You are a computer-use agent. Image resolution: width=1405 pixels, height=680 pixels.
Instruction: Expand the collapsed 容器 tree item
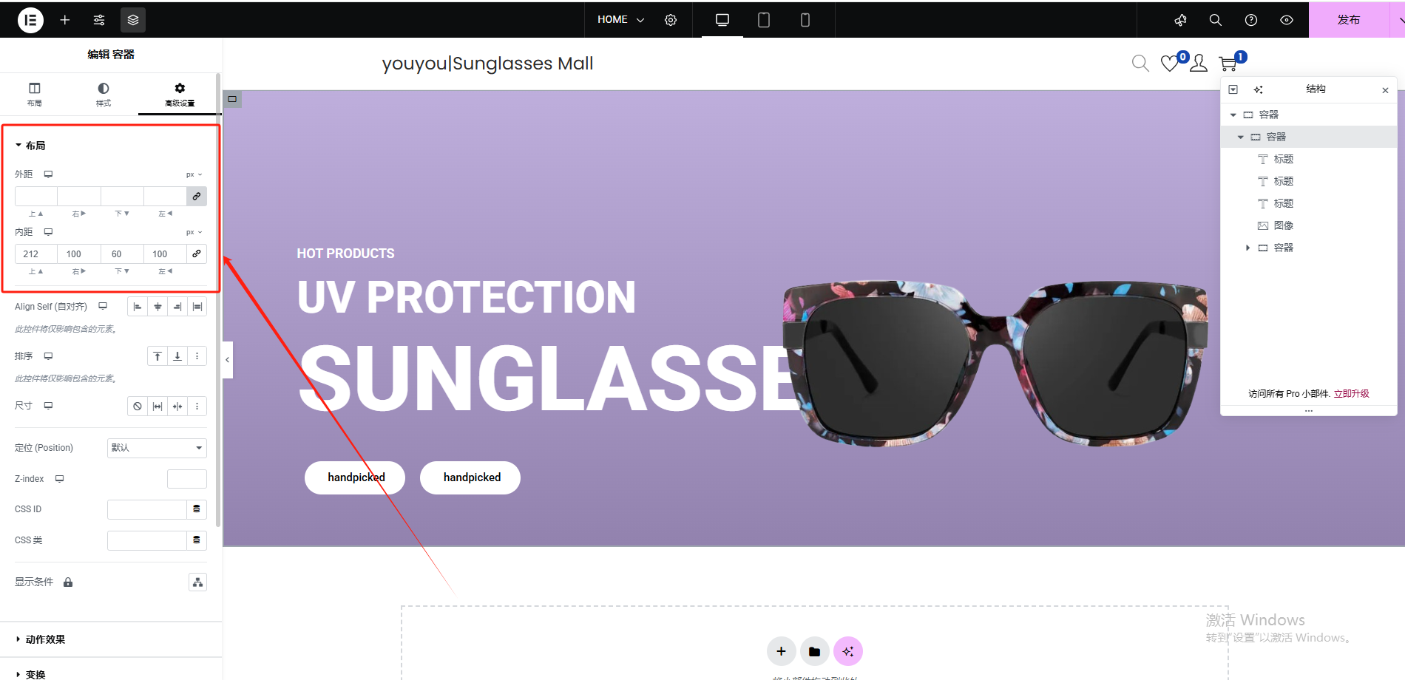(x=1247, y=248)
